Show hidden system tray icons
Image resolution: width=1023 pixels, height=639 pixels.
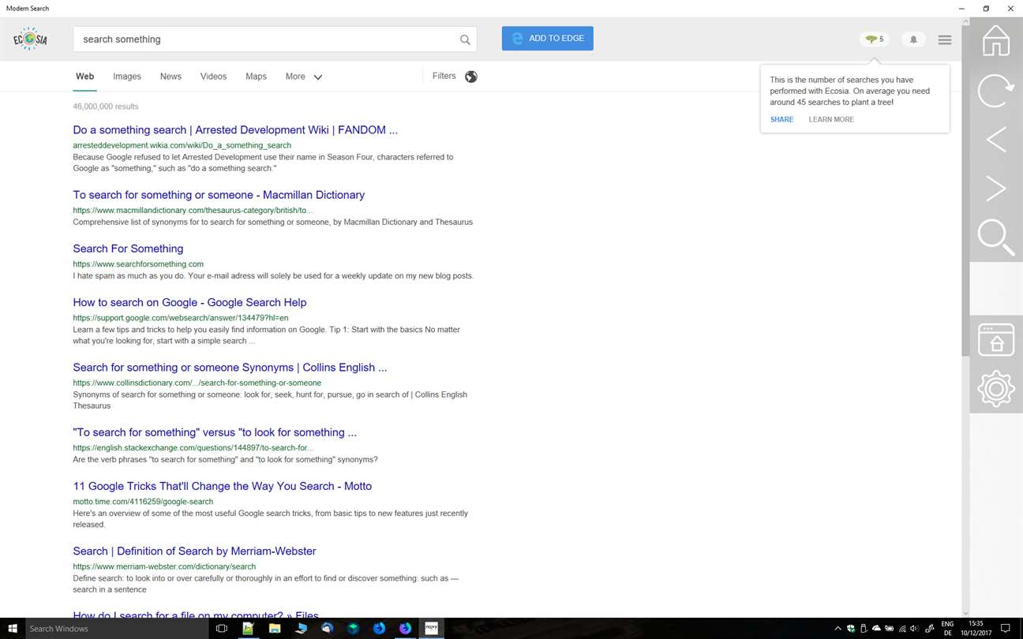[x=838, y=629]
